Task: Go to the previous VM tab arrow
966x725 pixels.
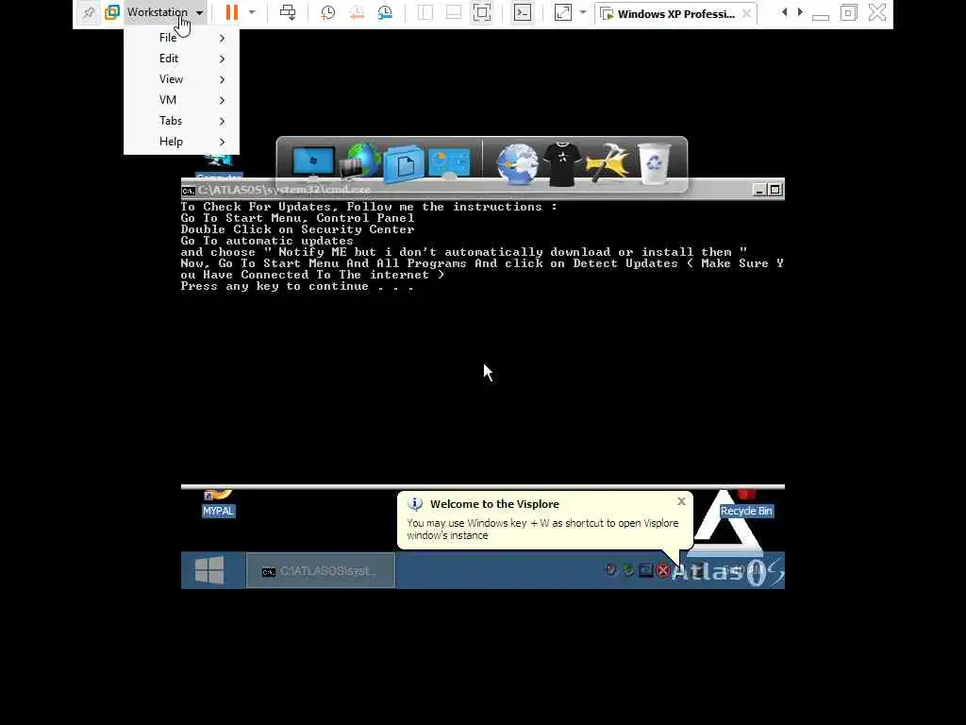Action: click(x=784, y=11)
